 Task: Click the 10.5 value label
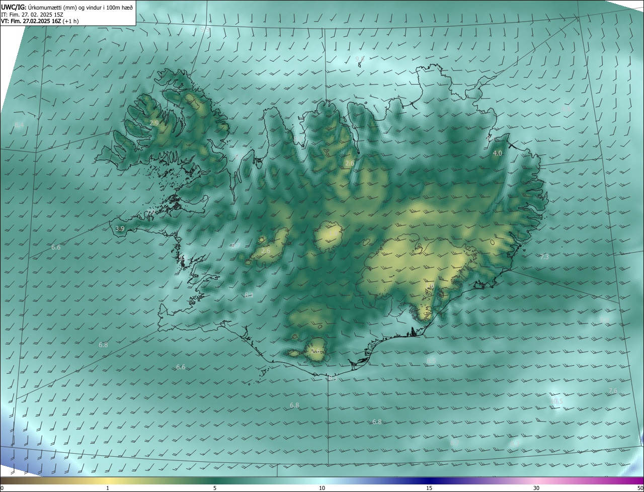557,401
